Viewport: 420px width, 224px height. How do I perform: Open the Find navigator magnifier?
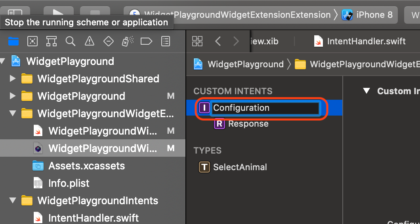point(70,41)
